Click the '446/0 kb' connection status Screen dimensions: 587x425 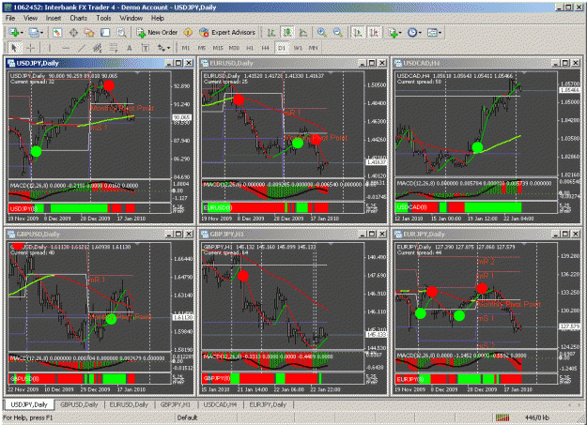(536, 417)
